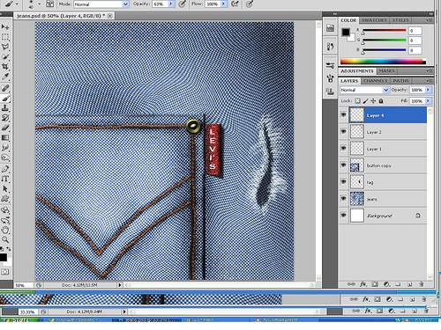Pick a color from the spectrum ramp
441x330 pixels.
(x=383, y=62)
